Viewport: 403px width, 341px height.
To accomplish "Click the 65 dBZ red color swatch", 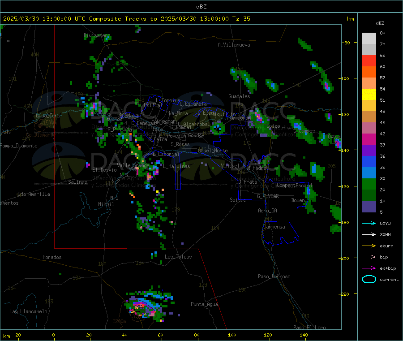I will (369, 60).
